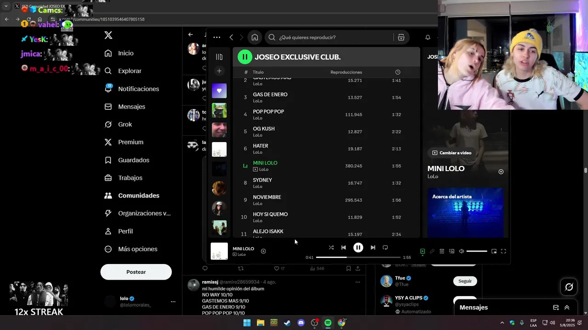Image resolution: width=588 pixels, height=330 pixels.
Task: Expand Your Library in Spotify sidebar
Action: (x=219, y=57)
